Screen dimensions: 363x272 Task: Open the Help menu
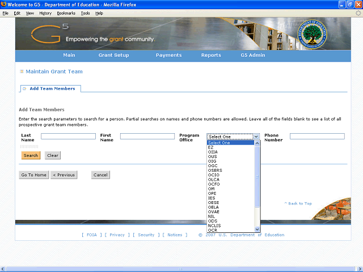coord(99,14)
